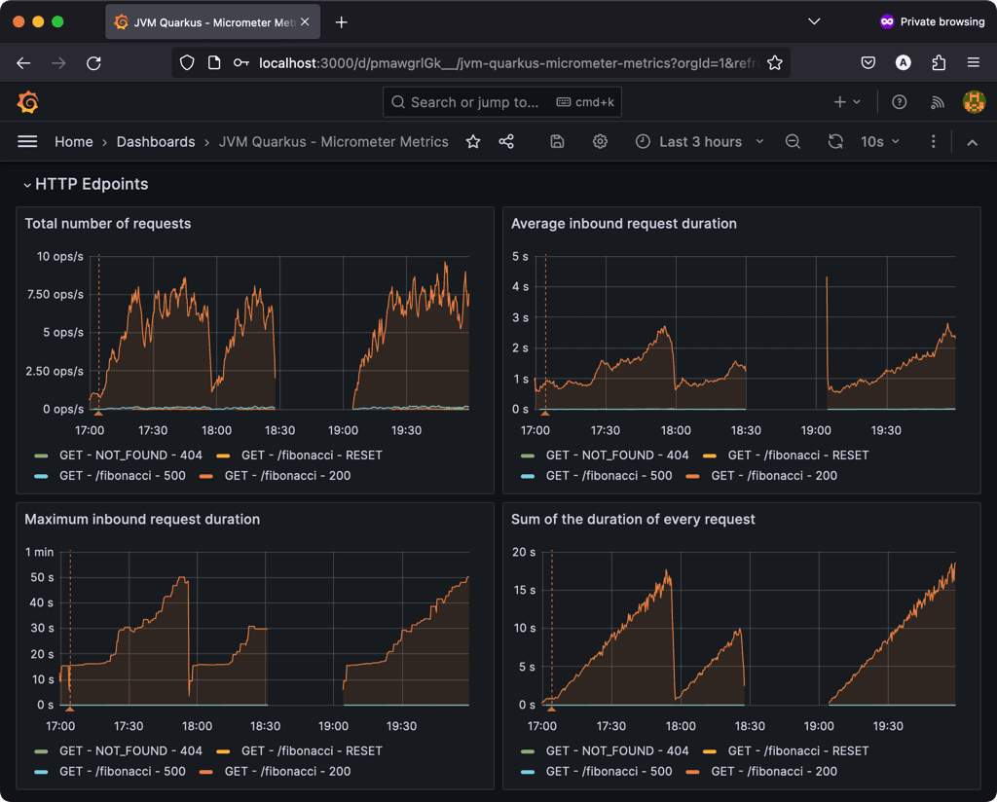Reload the browser page
This screenshot has height=802, width=997.
(x=93, y=63)
